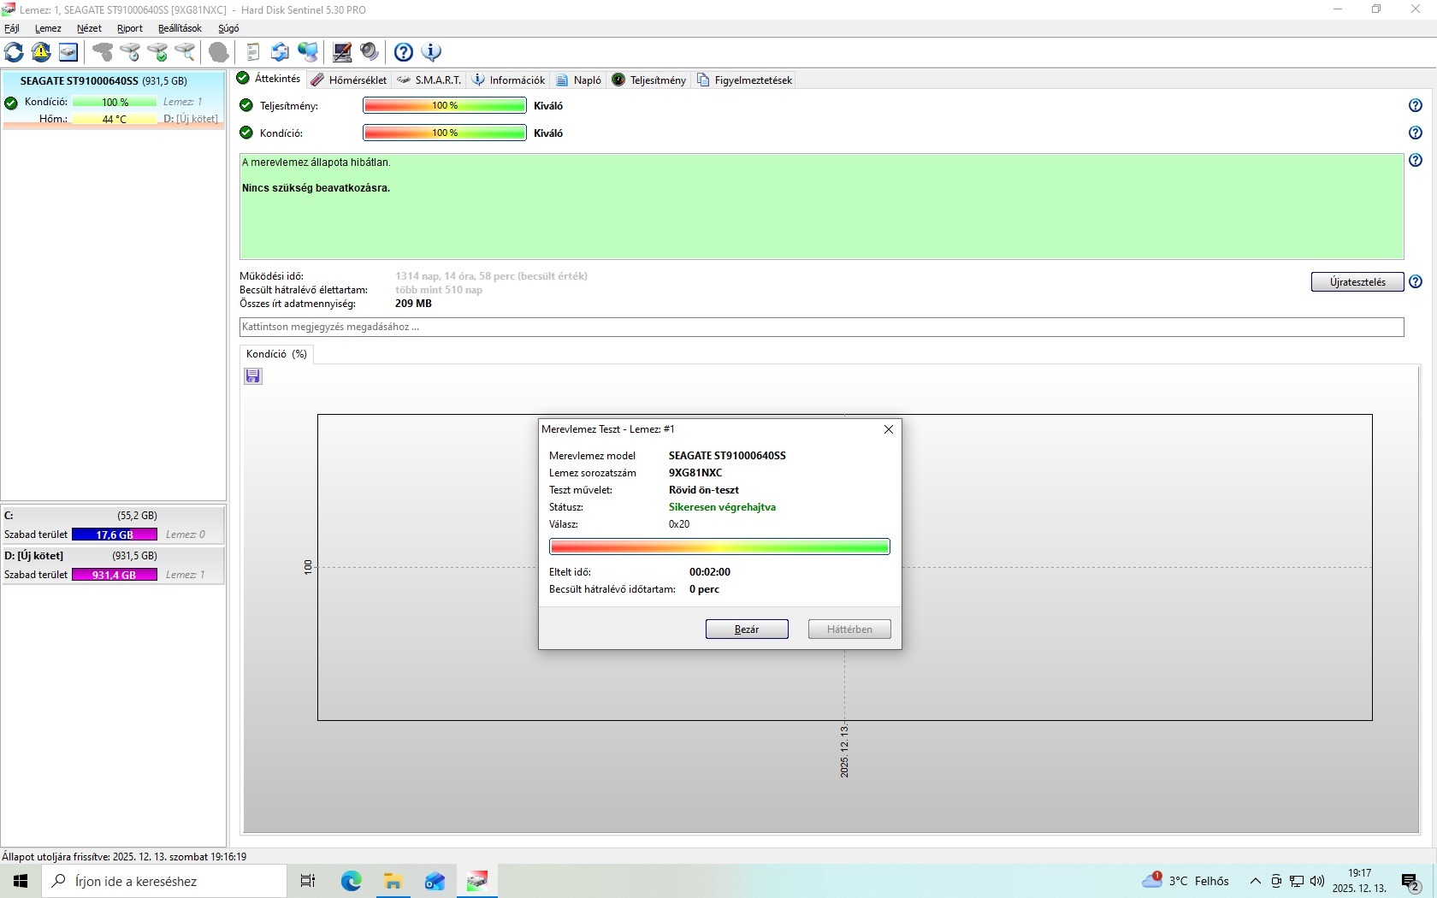1437x898 pixels.
Task: Click the note field 'Kattintson megjegyzés megadásához'
Action: (821, 327)
